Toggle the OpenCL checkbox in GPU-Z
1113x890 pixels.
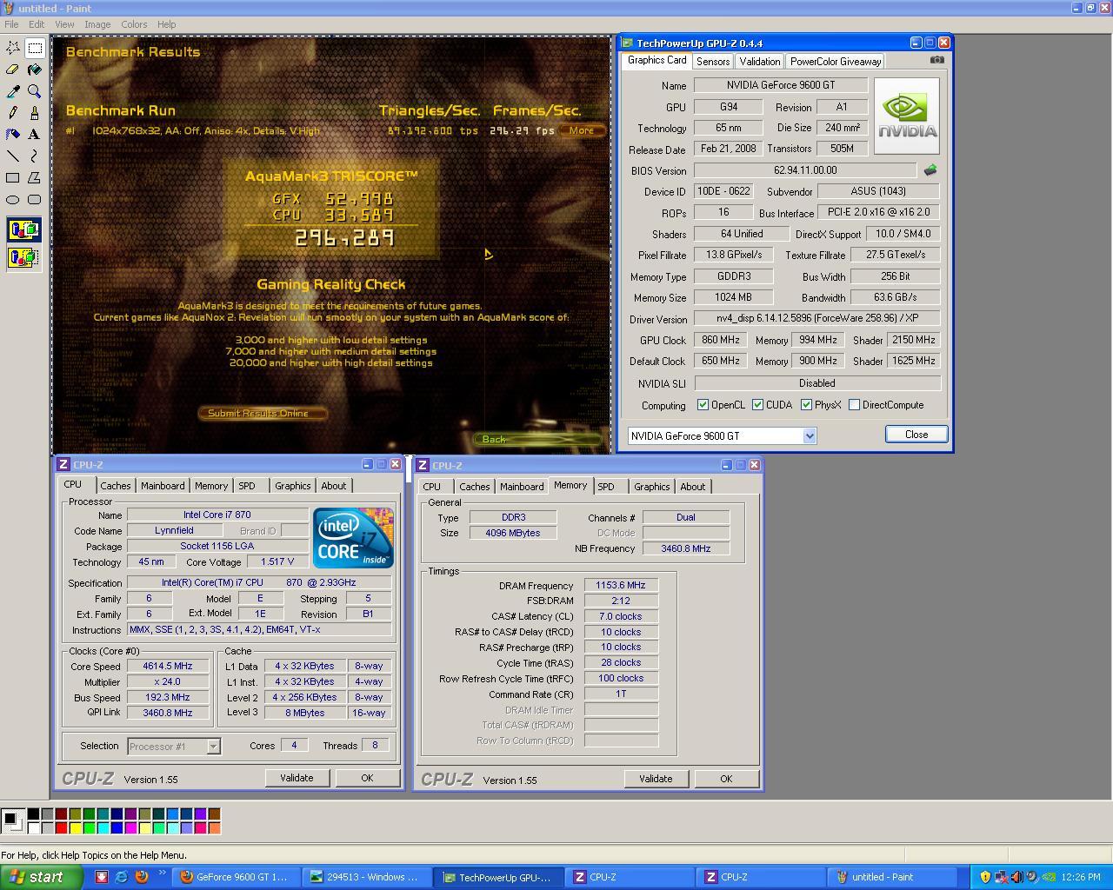click(x=703, y=405)
